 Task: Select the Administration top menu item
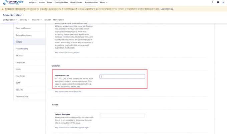click(91, 2)
